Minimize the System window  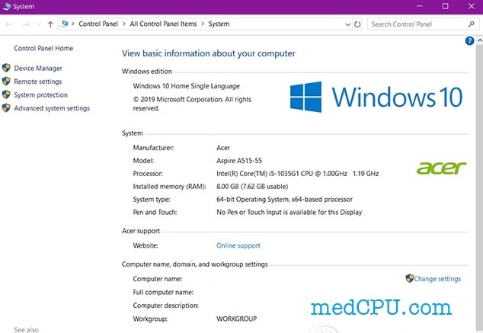coord(420,6)
